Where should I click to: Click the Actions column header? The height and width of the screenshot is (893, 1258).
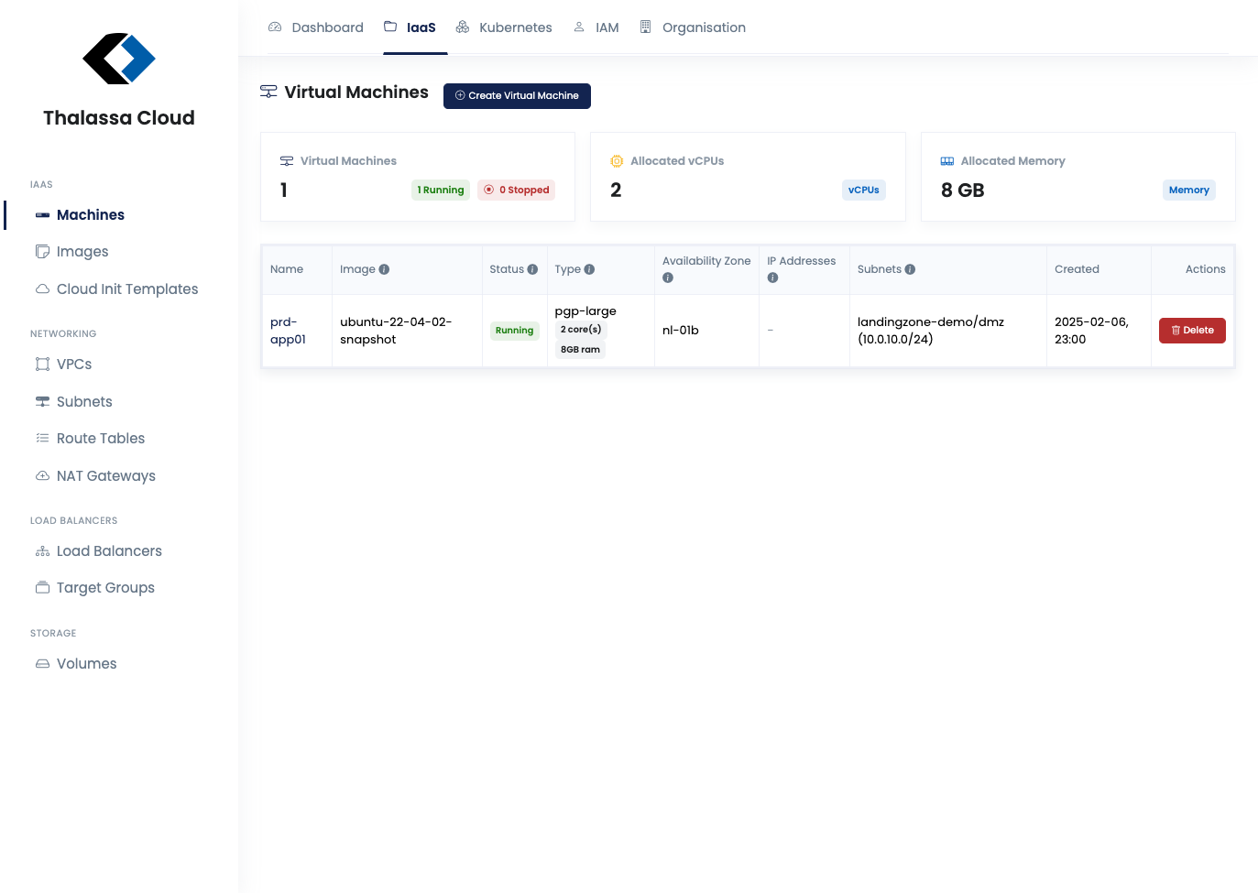[x=1206, y=269]
